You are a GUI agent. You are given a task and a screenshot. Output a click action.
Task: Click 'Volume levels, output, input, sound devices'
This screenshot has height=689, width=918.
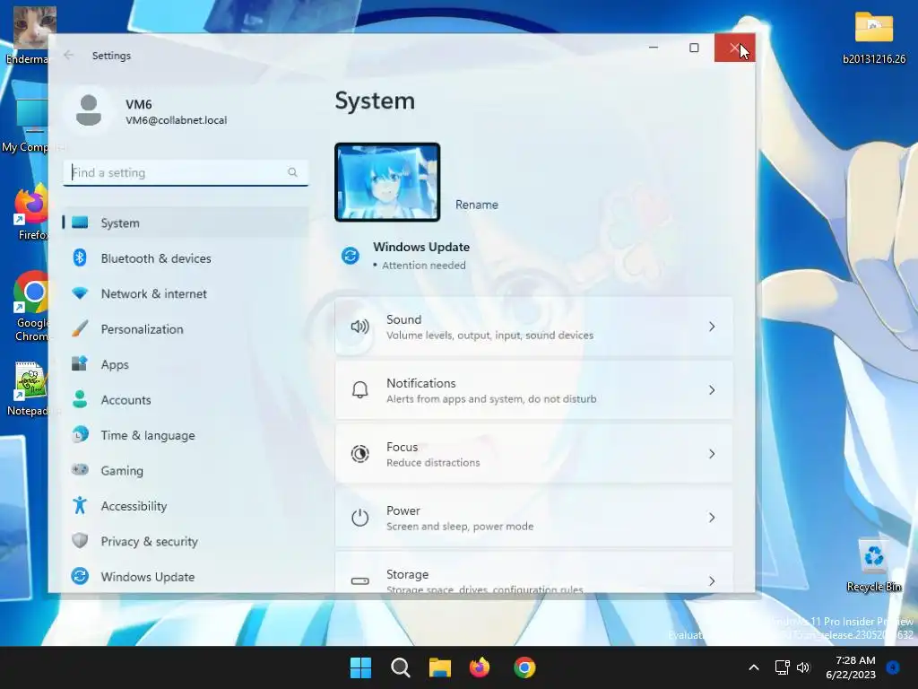tap(489, 336)
